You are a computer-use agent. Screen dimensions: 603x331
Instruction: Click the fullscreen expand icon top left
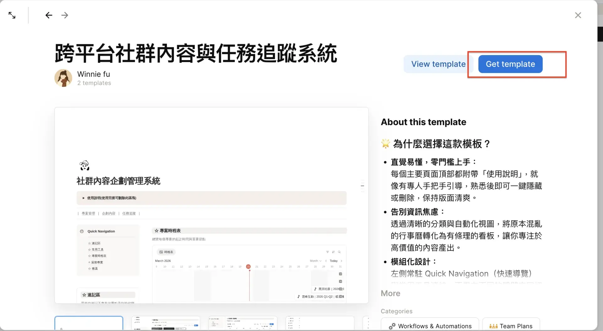tap(12, 15)
